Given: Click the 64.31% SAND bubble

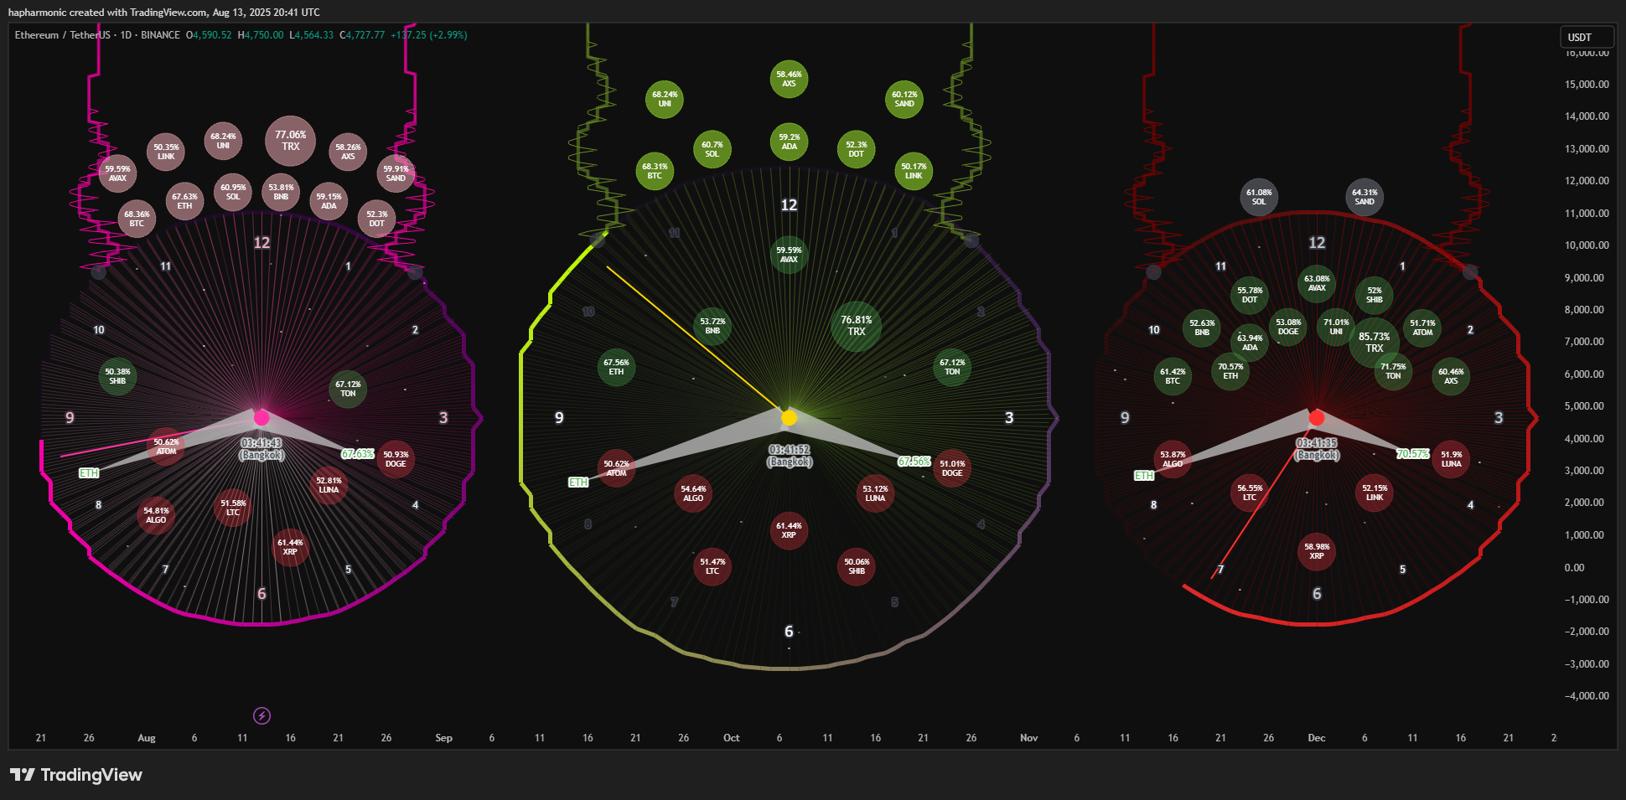Looking at the screenshot, I should click(1364, 197).
